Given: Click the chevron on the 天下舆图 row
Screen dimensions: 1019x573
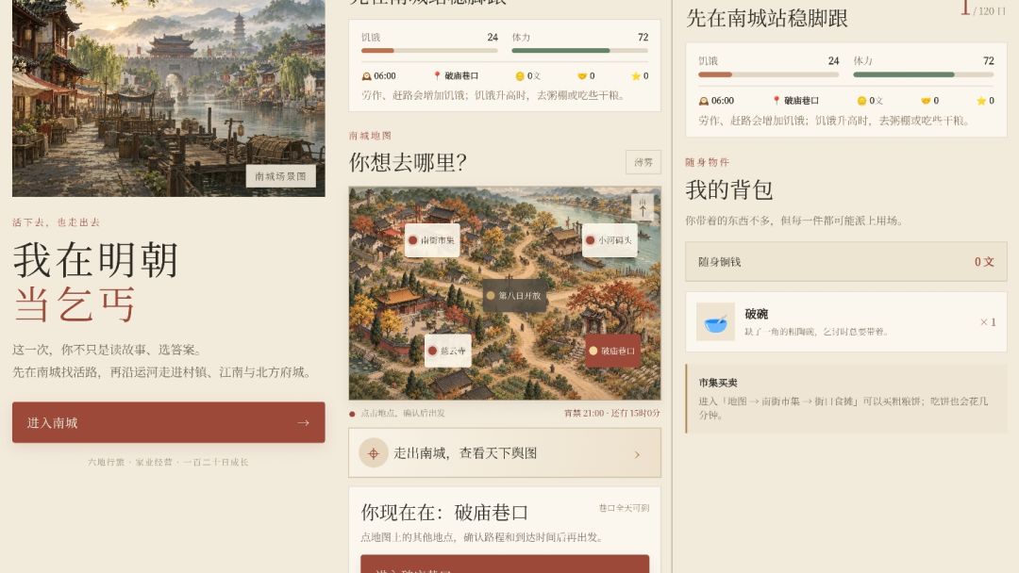Looking at the screenshot, I should [637, 454].
